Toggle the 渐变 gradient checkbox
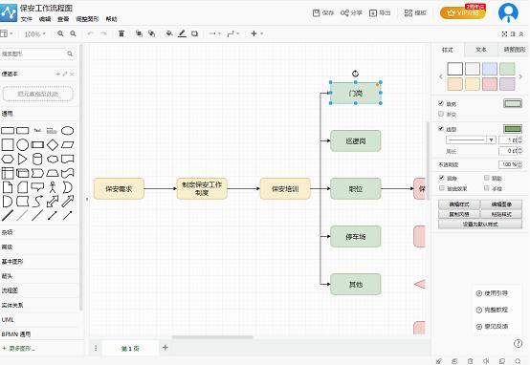Image resolution: width=530 pixels, height=365 pixels. pos(441,114)
